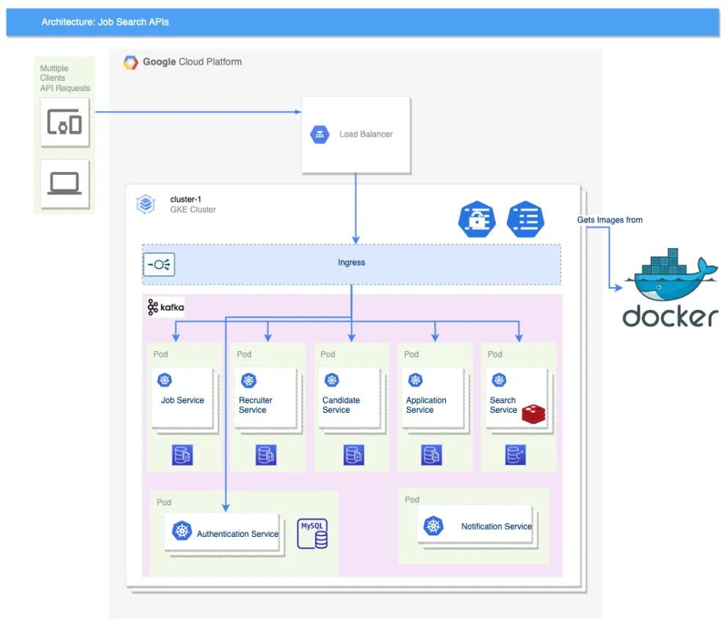The width and height of the screenshot is (725, 628).
Task: Click the blue list hexagon icon
Action: point(526,219)
